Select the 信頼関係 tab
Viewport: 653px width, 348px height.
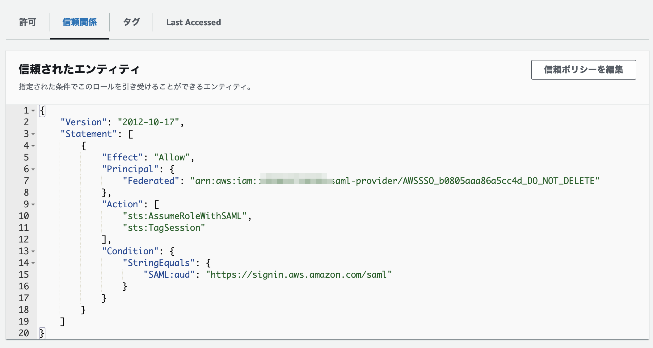coord(79,22)
